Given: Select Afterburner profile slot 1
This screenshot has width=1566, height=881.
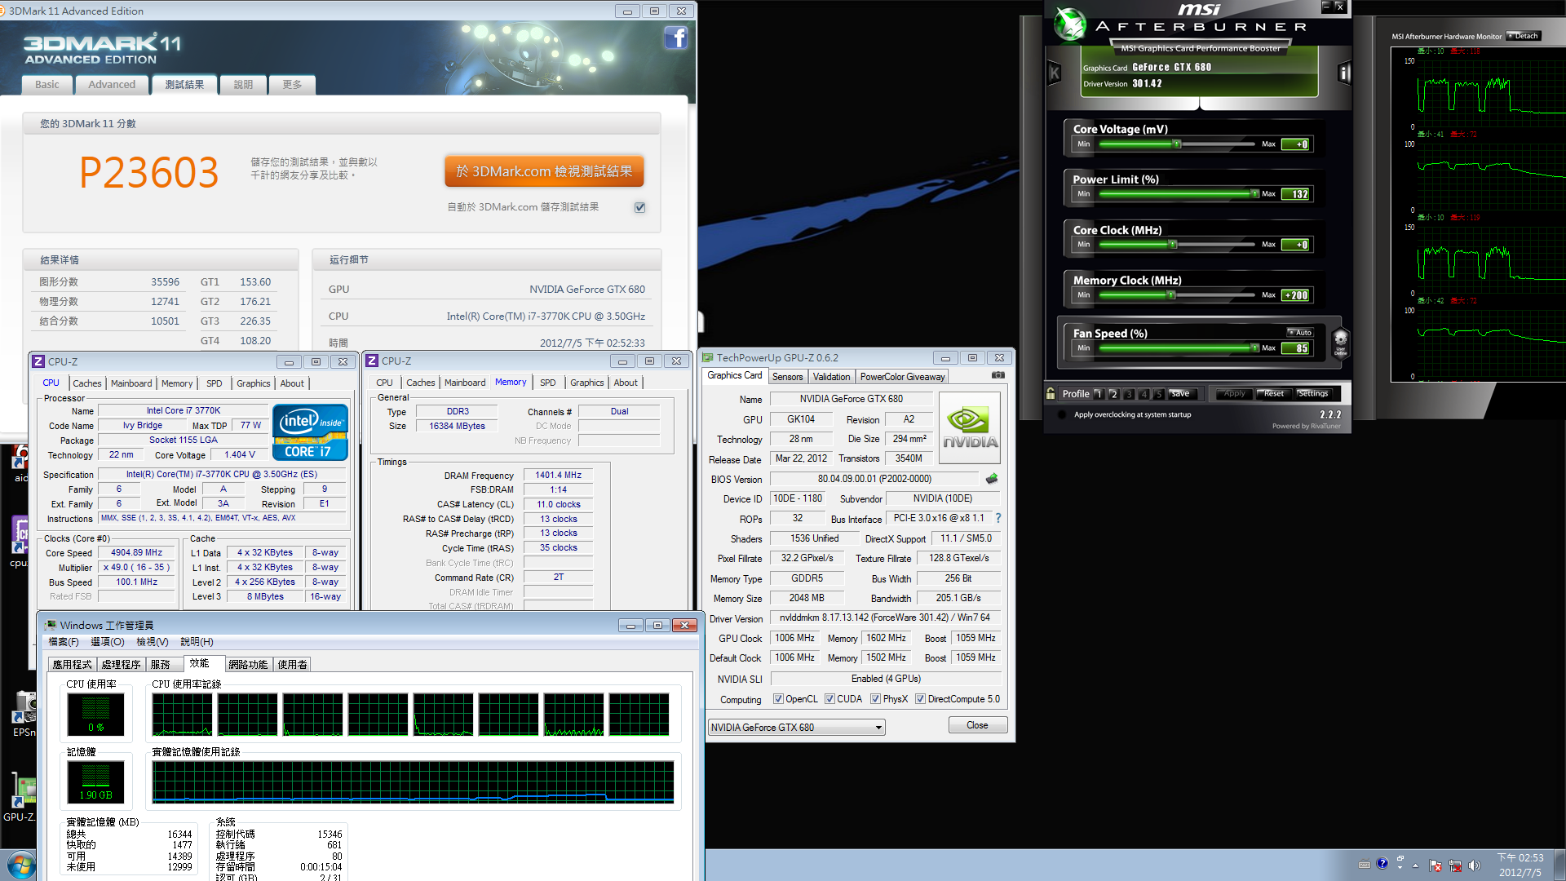Looking at the screenshot, I should click(1099, 394).
